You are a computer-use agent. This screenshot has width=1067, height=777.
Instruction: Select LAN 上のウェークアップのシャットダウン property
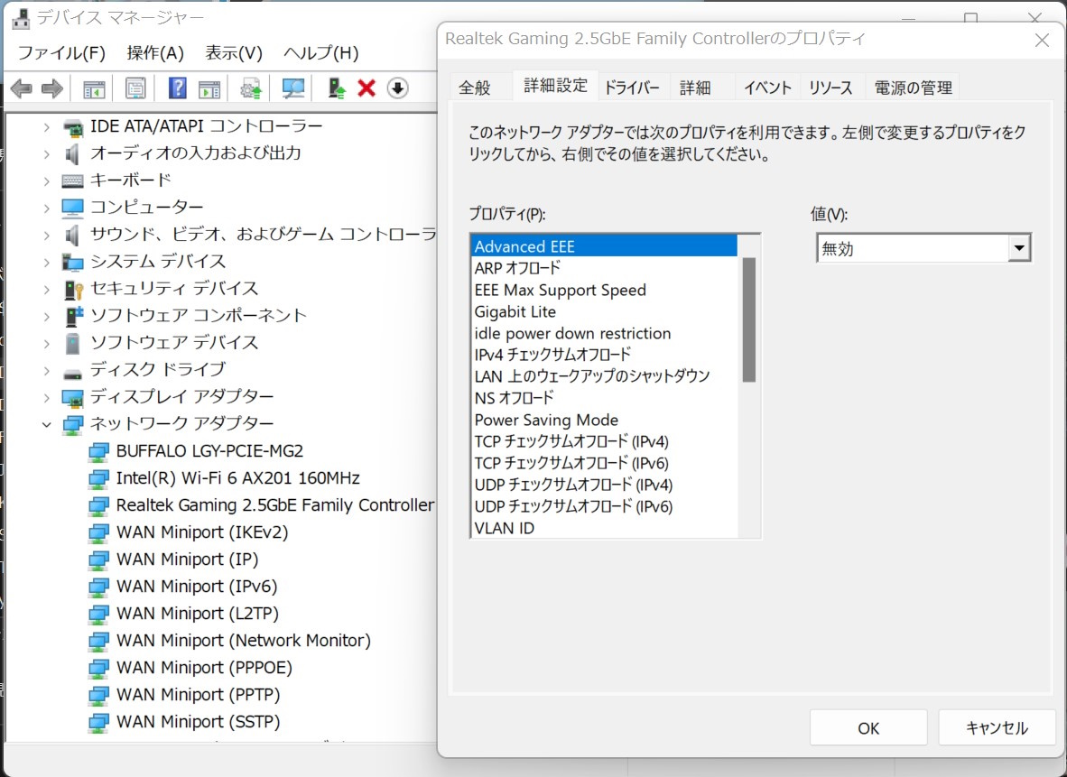[603, 376]
